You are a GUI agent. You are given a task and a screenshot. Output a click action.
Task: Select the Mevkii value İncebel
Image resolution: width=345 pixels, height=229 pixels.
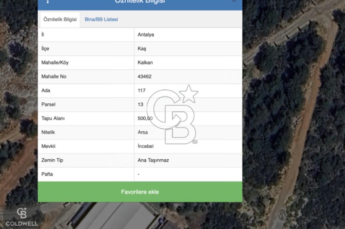point(145,146)
